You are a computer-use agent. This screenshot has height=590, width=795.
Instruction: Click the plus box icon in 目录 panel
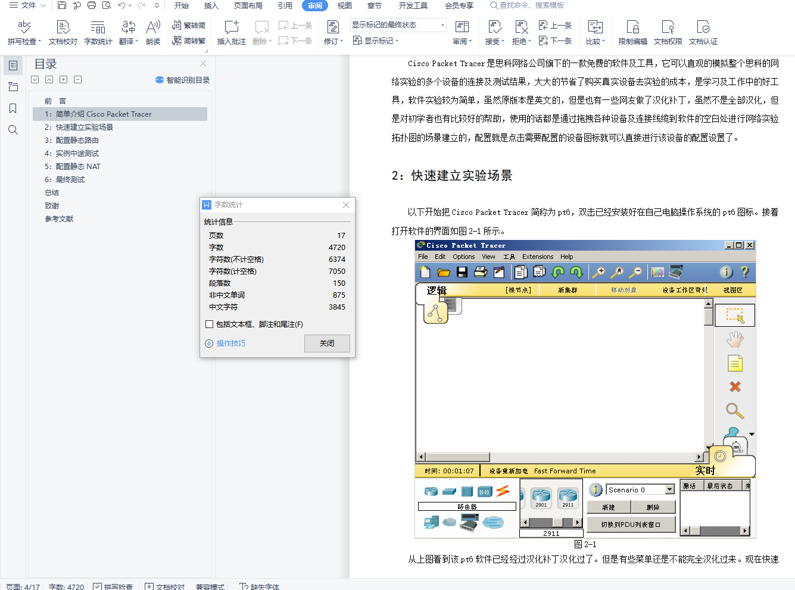click(x=63, y=80)
